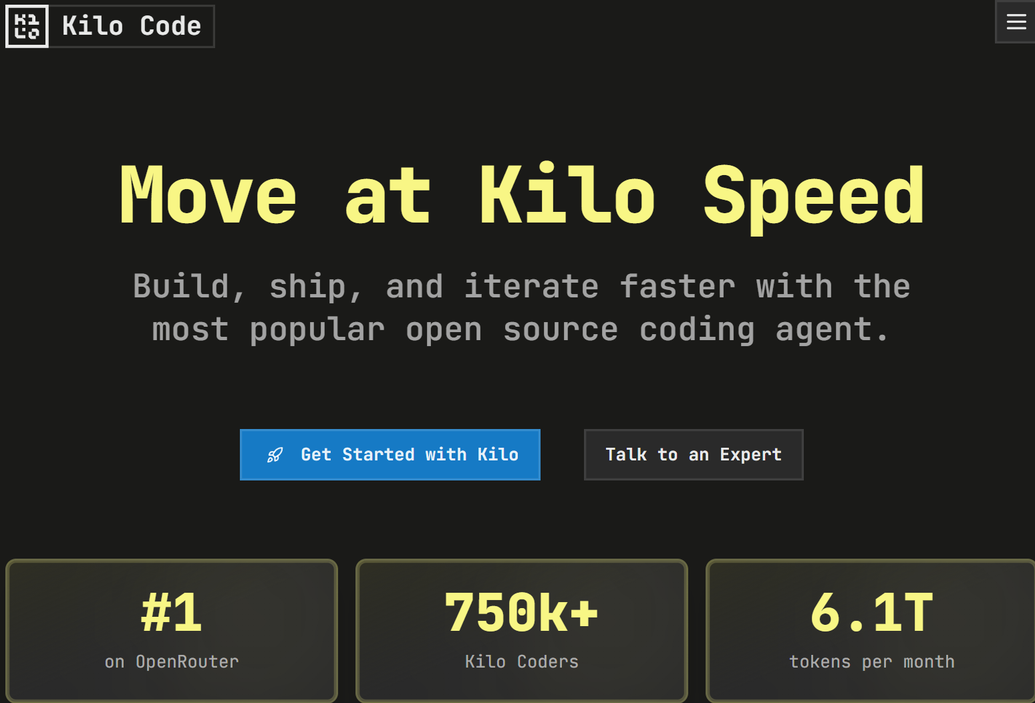Click the #1 statistic figure
The height and width of the screenshot is (703, 1035).
click(x=172, y=612)
